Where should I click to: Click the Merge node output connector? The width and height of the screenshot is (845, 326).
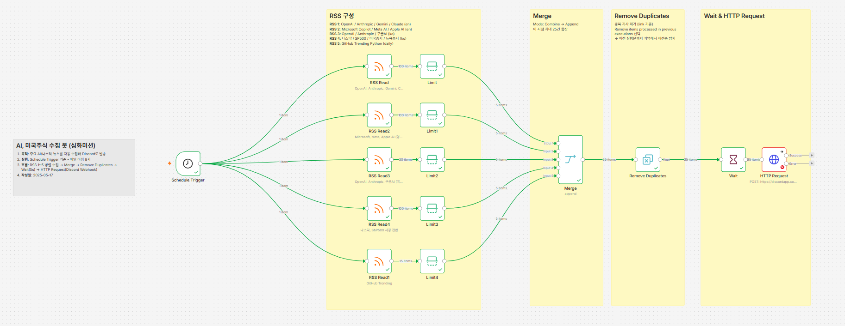[x=582, y=160]
